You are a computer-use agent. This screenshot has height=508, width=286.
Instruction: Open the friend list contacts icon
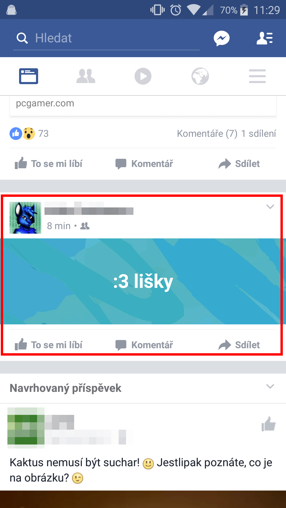click(265, 38)
